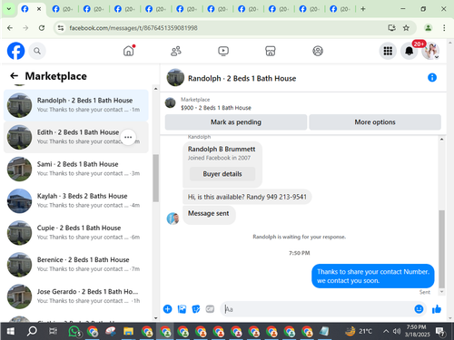Open the account profile picture menu
Image resolution: width=454 pixels, height=340 pixels.
[x=430, y=51]
